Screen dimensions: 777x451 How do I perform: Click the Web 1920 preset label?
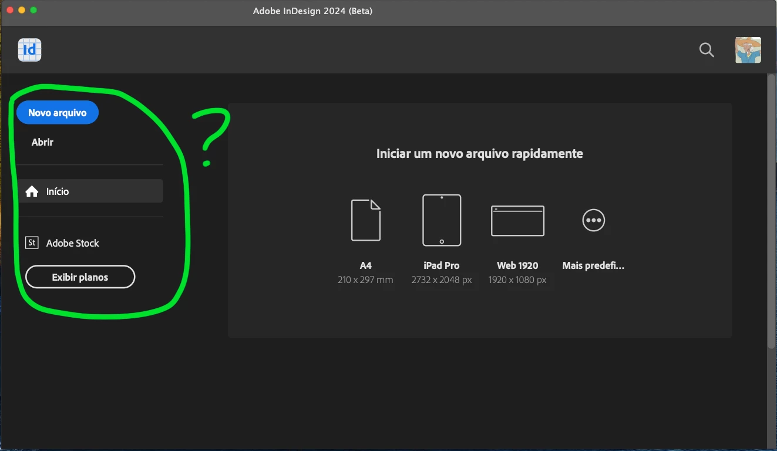coord(517,265)
